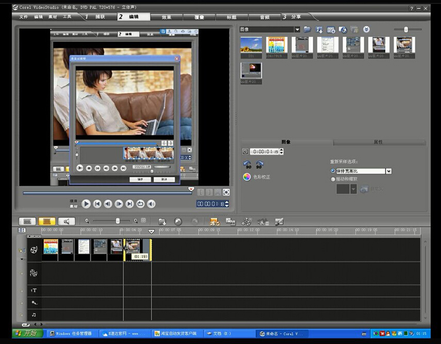Select the Music Track note icon

(34, 315)
